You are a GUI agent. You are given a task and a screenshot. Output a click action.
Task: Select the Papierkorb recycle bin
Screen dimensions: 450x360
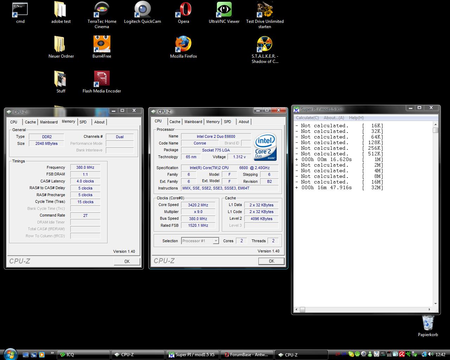(x=428, y=326)
